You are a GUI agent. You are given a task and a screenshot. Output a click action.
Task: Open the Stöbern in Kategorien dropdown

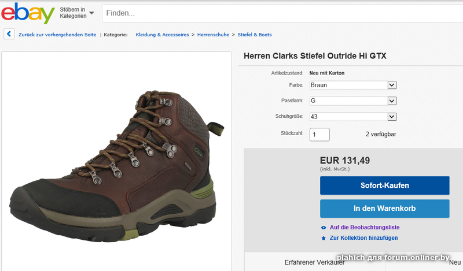click(76, 13)
